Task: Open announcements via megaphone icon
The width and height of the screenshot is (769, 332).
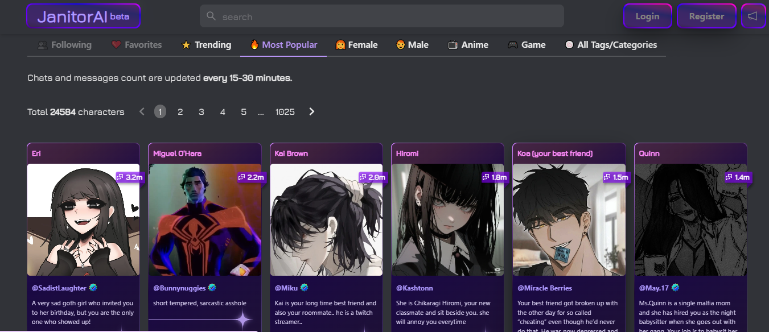Action: 753,16
